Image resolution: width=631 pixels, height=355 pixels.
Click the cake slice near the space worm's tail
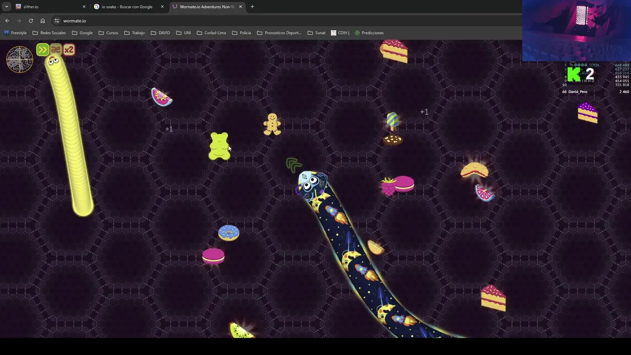click(x=493, y=298)
